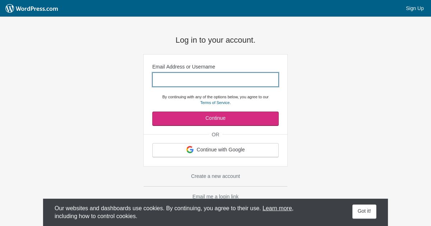Click the Log in to your account heading
Viewport: 431px width, 226px height.
(215, 40)
